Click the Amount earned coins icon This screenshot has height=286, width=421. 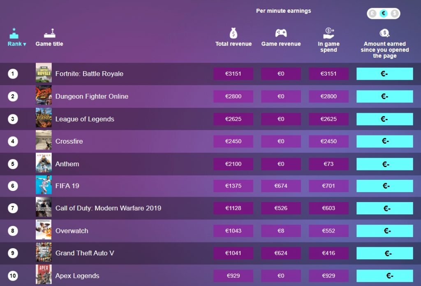[x=384, y=33]
